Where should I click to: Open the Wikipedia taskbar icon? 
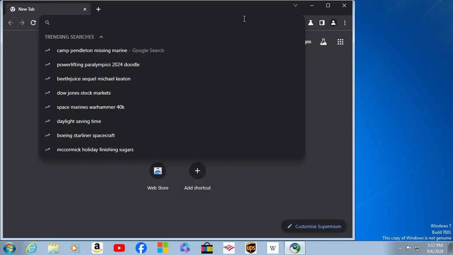(x=273, y=248)
